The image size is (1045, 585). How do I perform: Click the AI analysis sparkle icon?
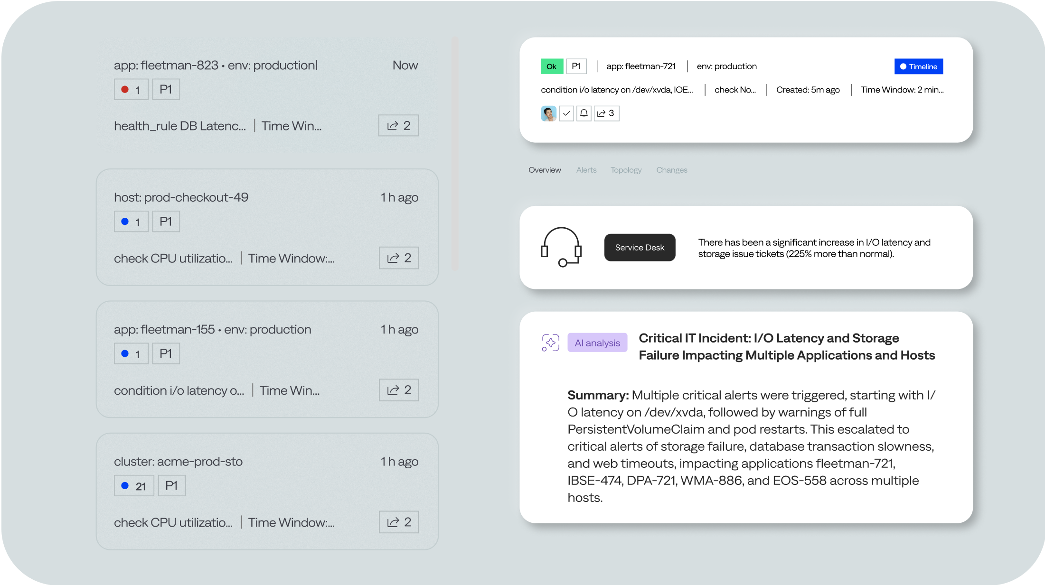[x=551, y=343]
